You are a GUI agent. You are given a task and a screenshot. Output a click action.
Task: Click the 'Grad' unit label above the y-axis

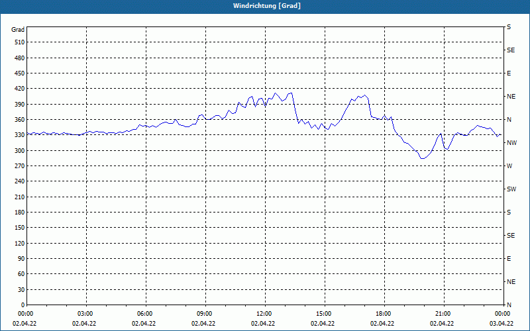[18, 30]
